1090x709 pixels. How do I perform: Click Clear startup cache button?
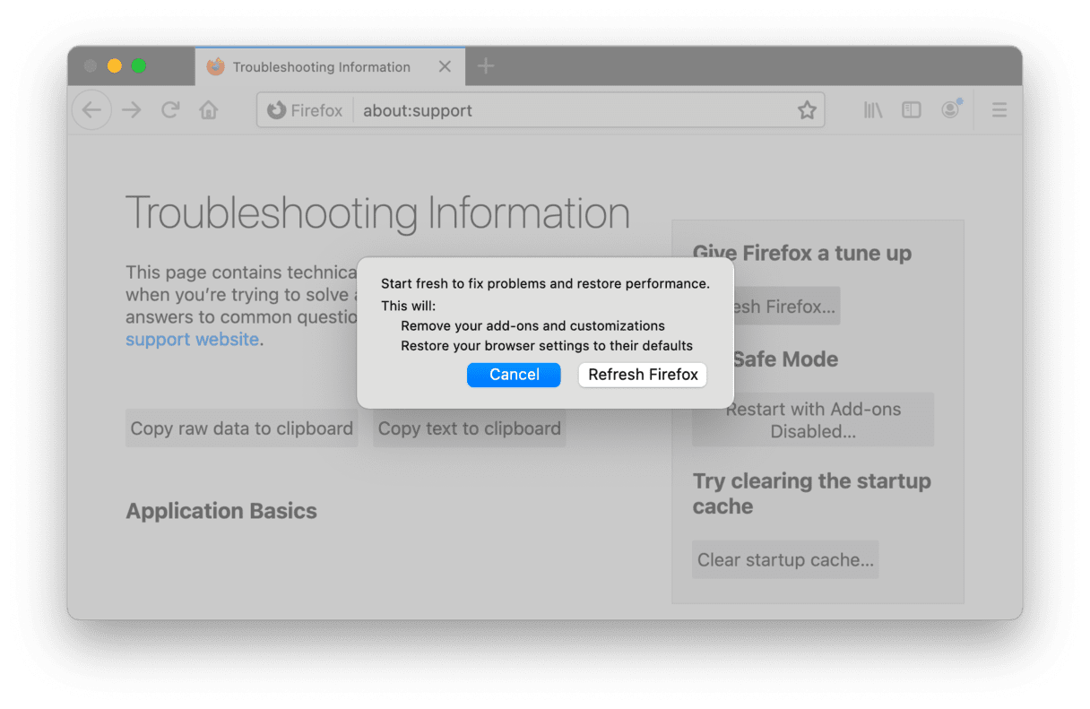[x=785, y=559]
